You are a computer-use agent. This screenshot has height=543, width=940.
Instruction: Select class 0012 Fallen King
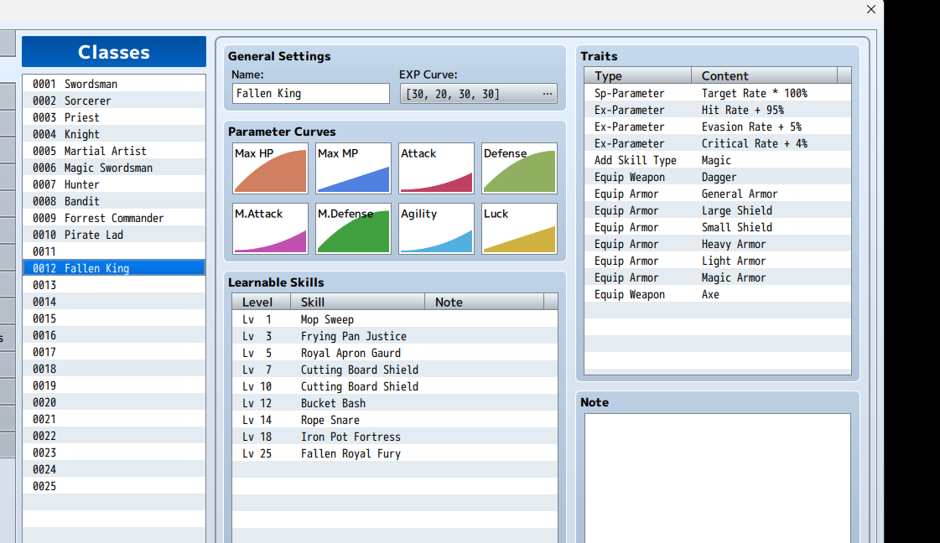(x=114, y=268)
